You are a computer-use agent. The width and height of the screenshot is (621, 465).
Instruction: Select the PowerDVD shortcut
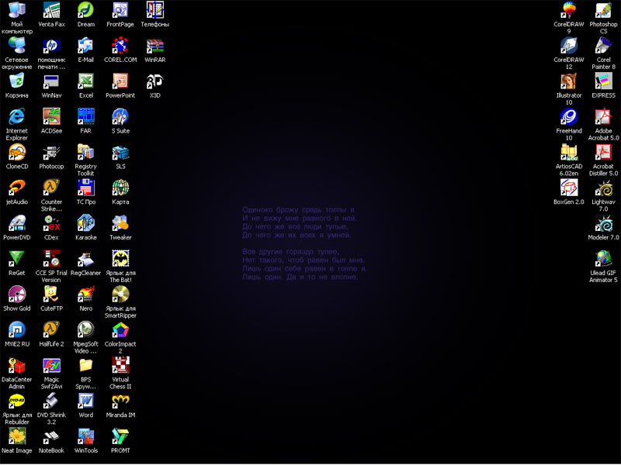coord(16,223)
